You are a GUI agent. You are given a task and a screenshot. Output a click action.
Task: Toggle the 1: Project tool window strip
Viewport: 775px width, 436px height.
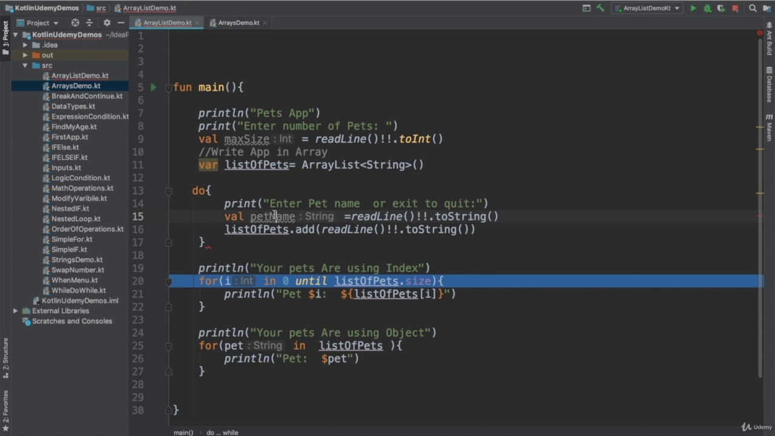click(x=5, y=38)
